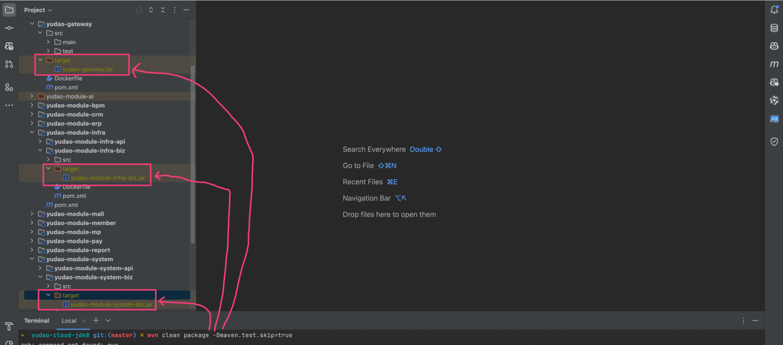Open the Database tool window icon
This screenshot has width=783, height=345.
[x=774, y=28]
